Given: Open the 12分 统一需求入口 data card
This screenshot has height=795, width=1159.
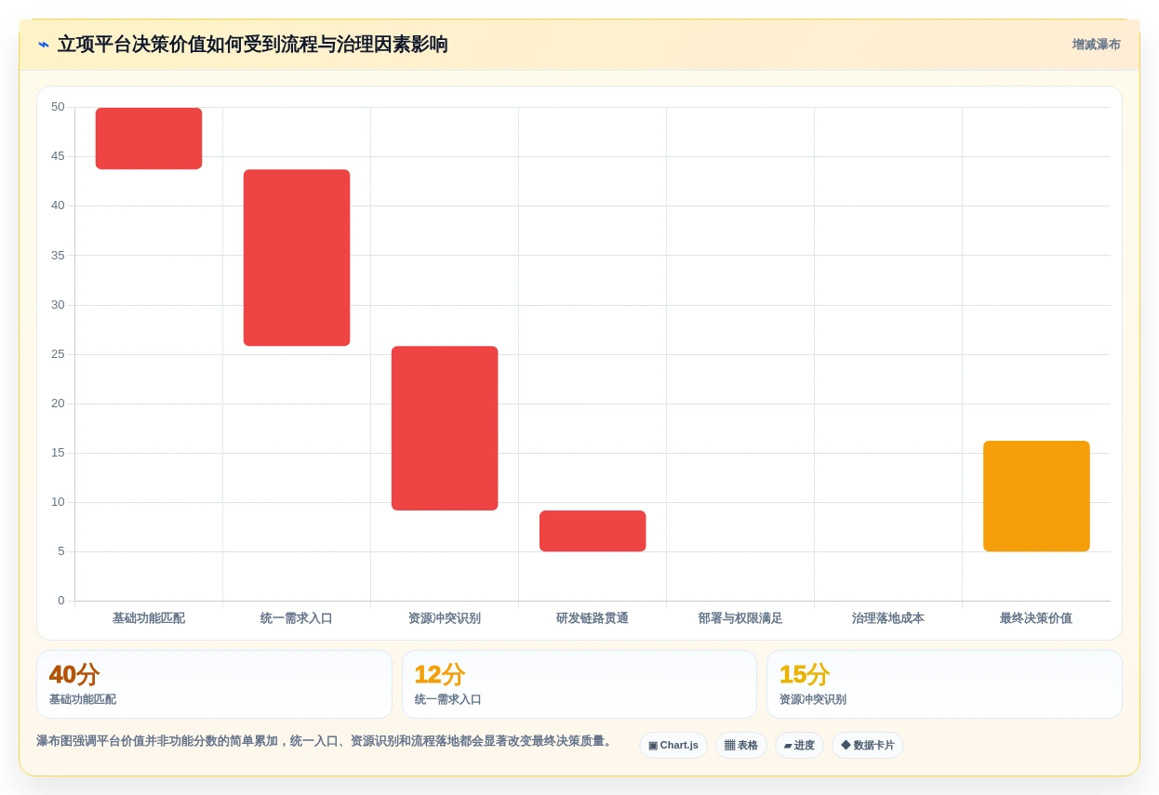Looking at the screenshot, I should click(579, 684).
